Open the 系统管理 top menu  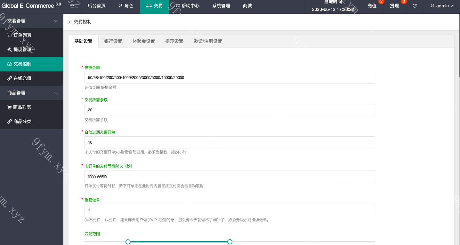(x=221, y=6)
